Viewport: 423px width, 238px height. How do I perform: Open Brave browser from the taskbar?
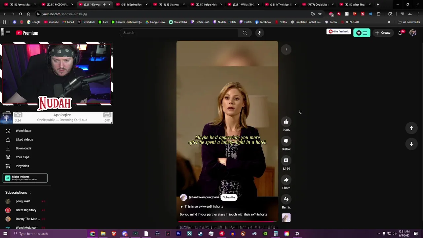(x=114, y=234)
